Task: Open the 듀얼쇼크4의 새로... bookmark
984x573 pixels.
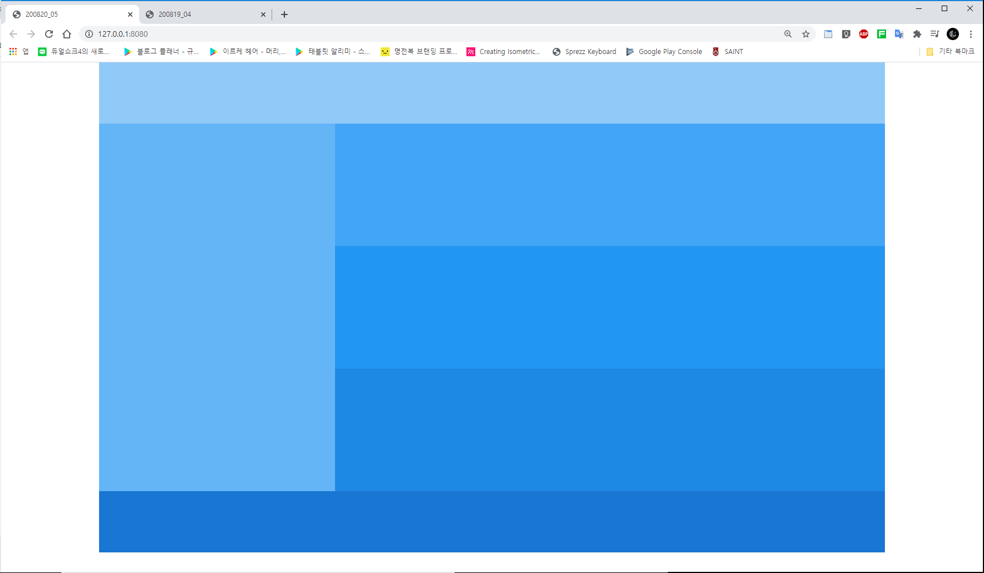Action: click(x=73, y=52)
